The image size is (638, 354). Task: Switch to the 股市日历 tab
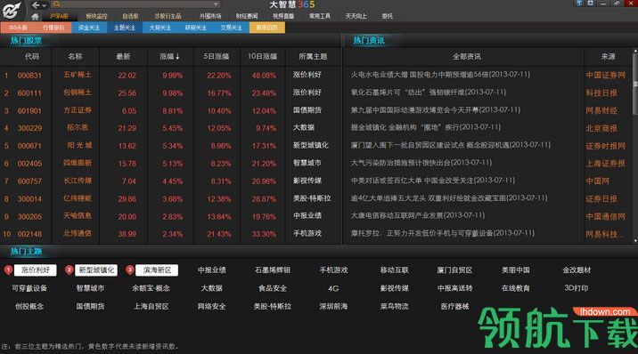pyautogui.click(x=267, y=28)
